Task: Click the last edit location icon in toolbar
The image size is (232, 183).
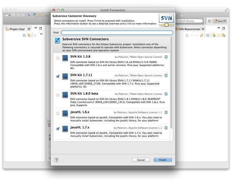Action: click(x=46, y=15)
